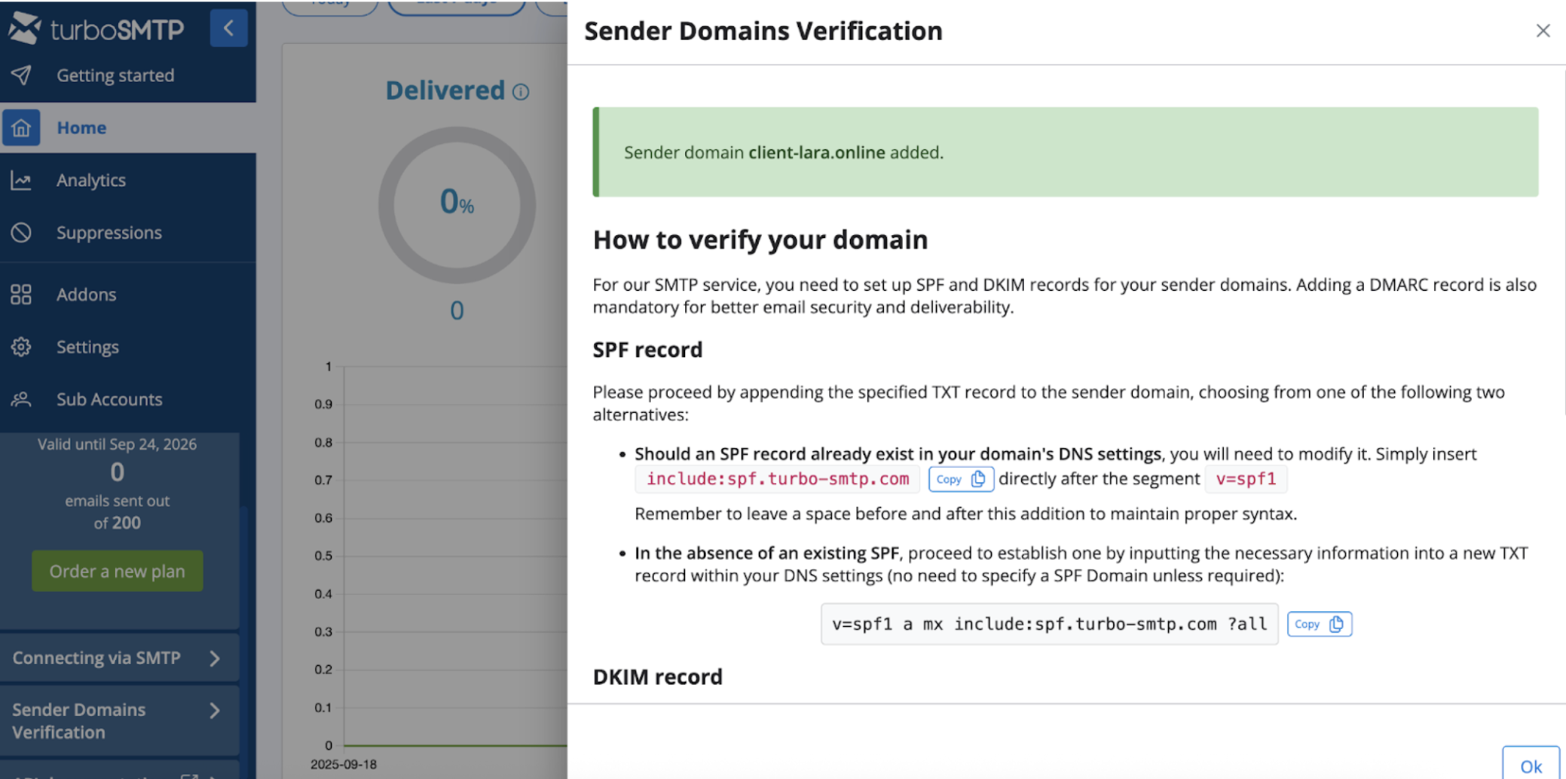Viewport: 1566px width, 779px height.
Task: Open the Sub Accounts menu item
Action: pyautogui.click(x=109, y=399)
